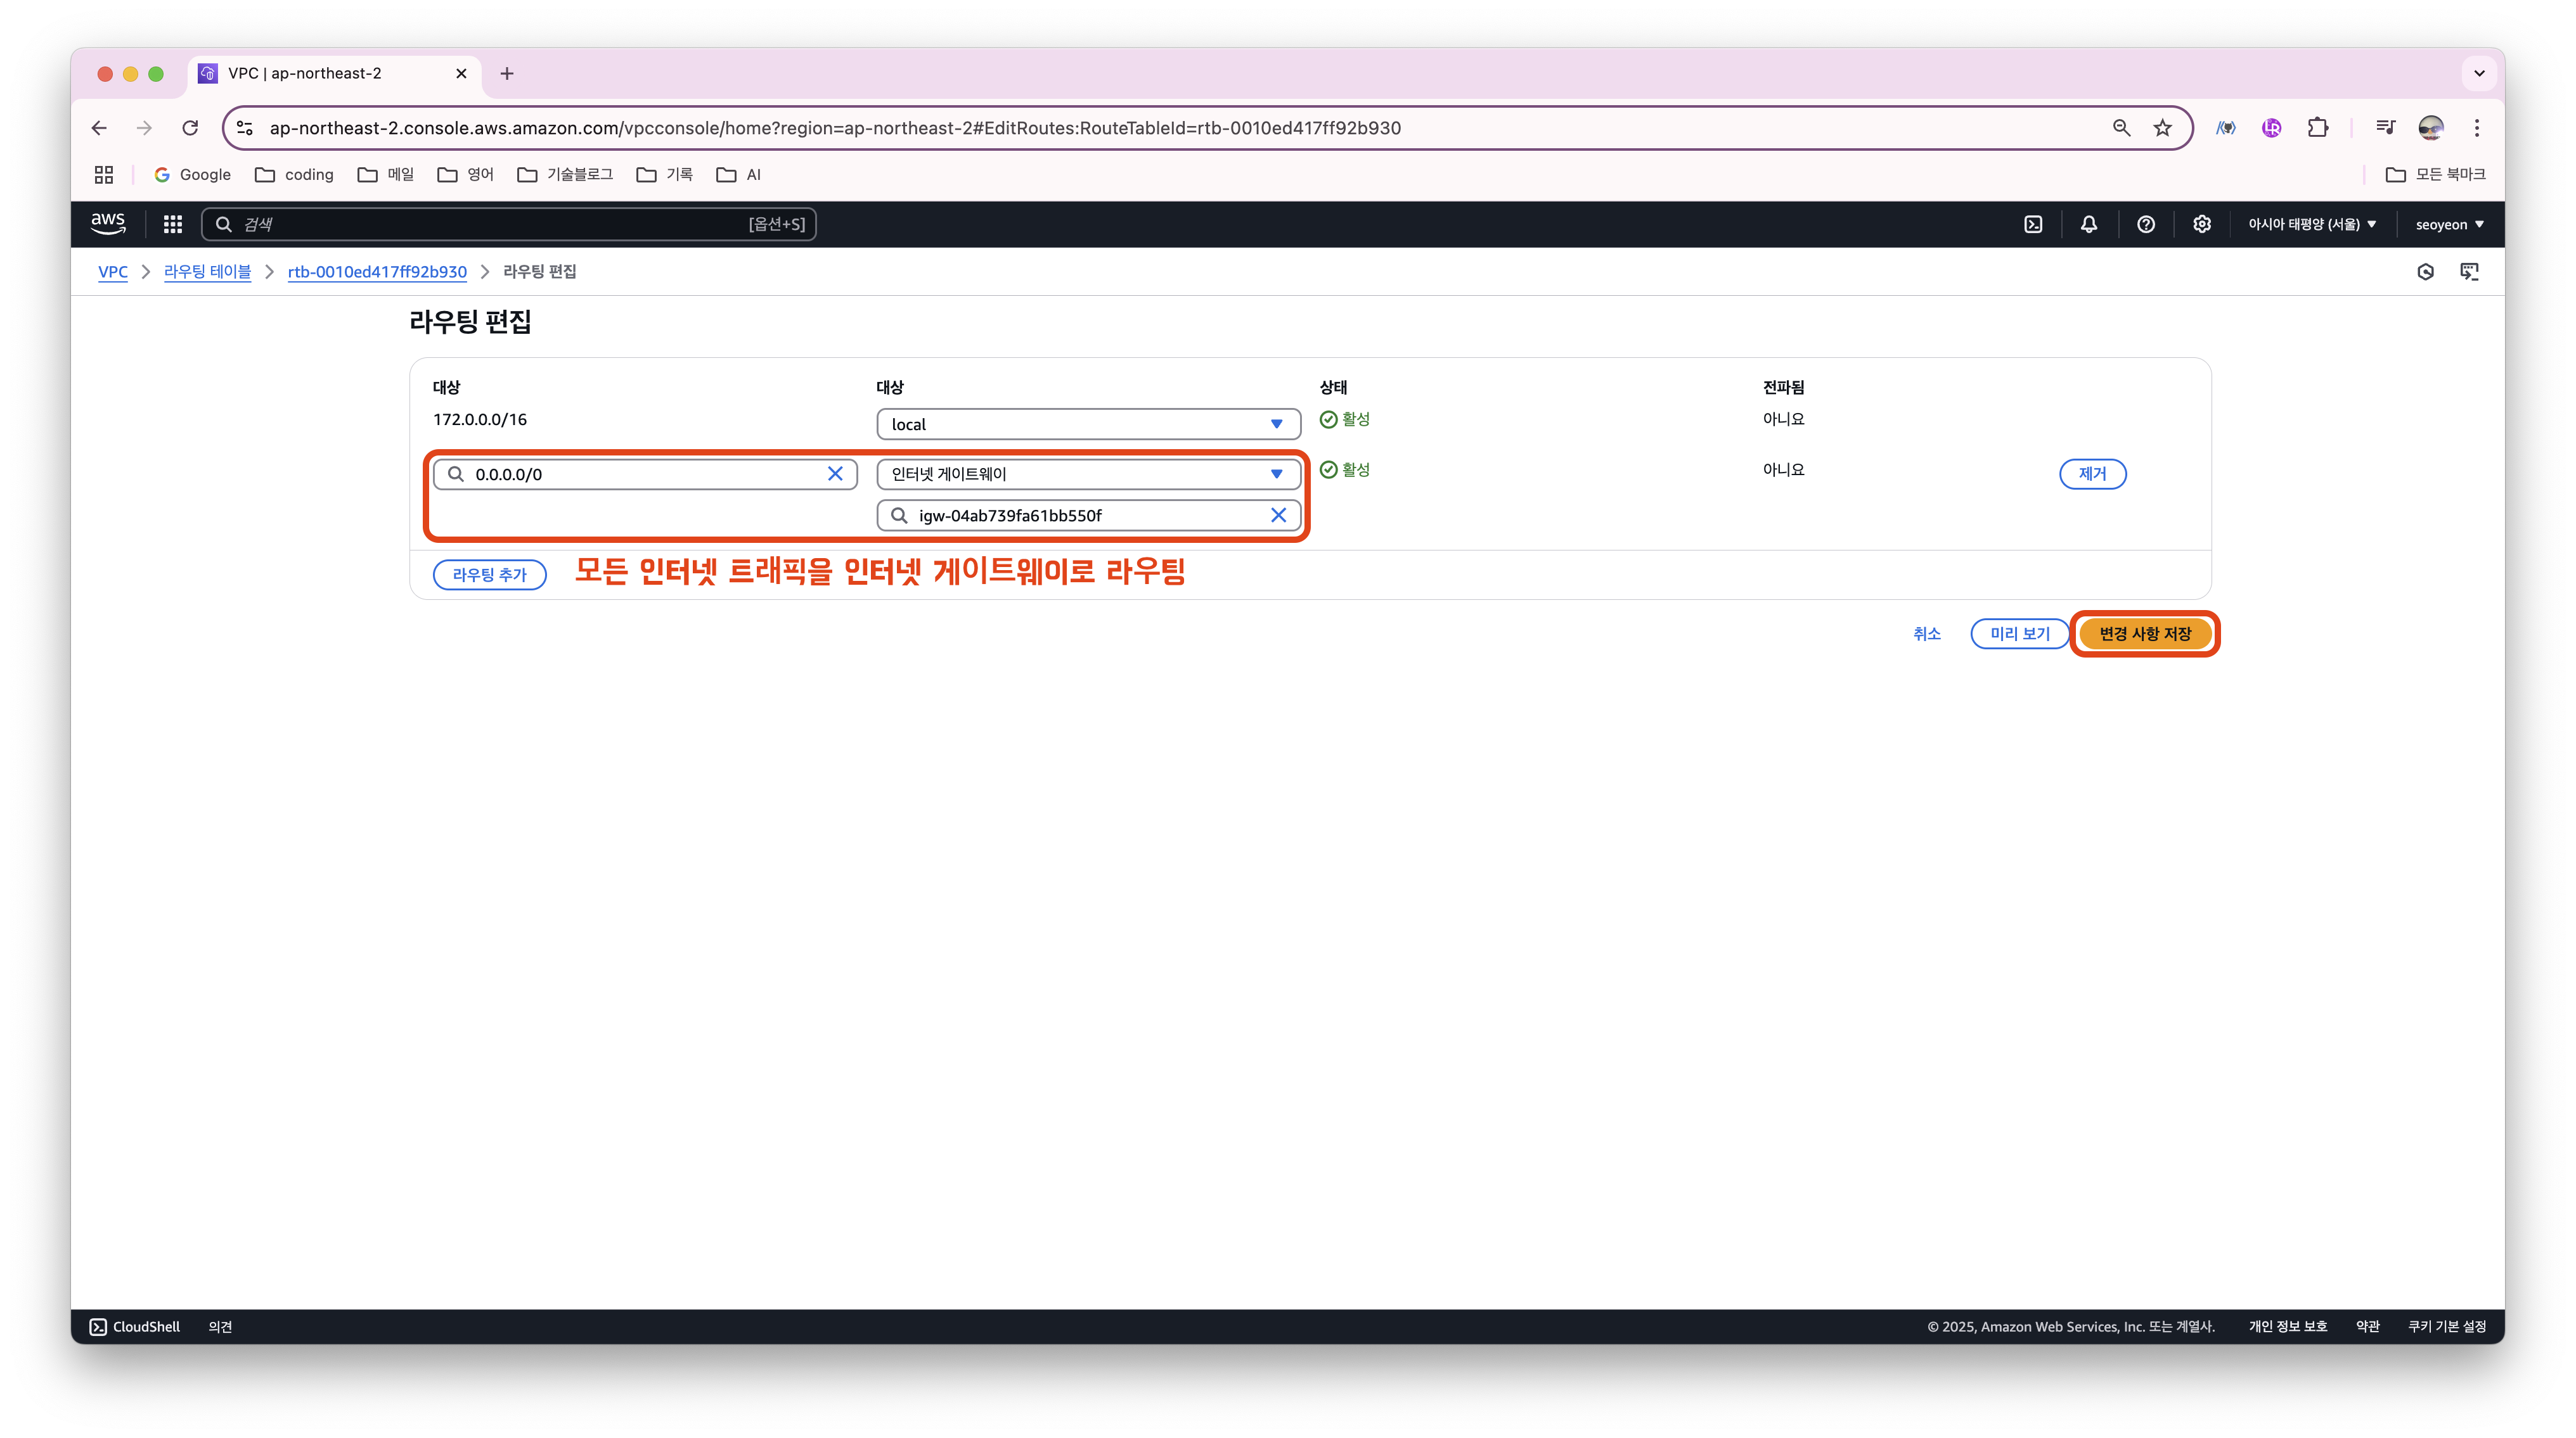Bookmark this page with the star icon
The image size is (2576, 1438).
[2163, 128]
